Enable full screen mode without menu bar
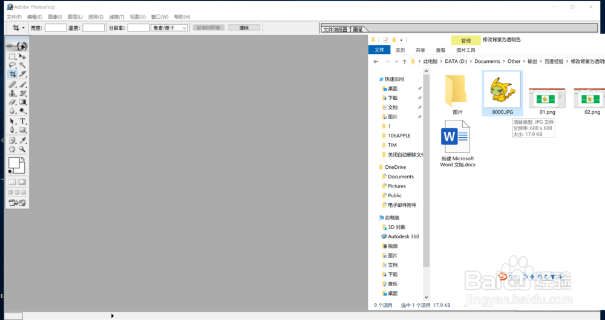The image size is (605, 320). click(x=24, y=192)
